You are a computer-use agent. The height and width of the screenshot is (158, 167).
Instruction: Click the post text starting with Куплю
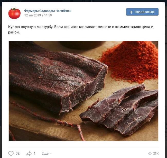81,29
